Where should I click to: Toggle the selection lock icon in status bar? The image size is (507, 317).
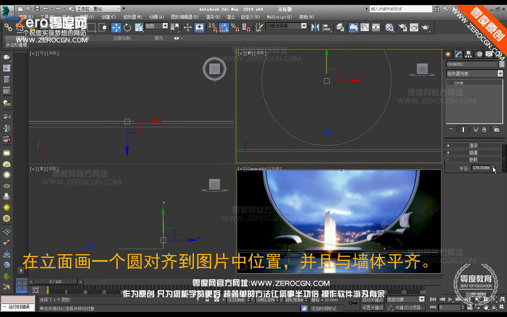point(207,300)
